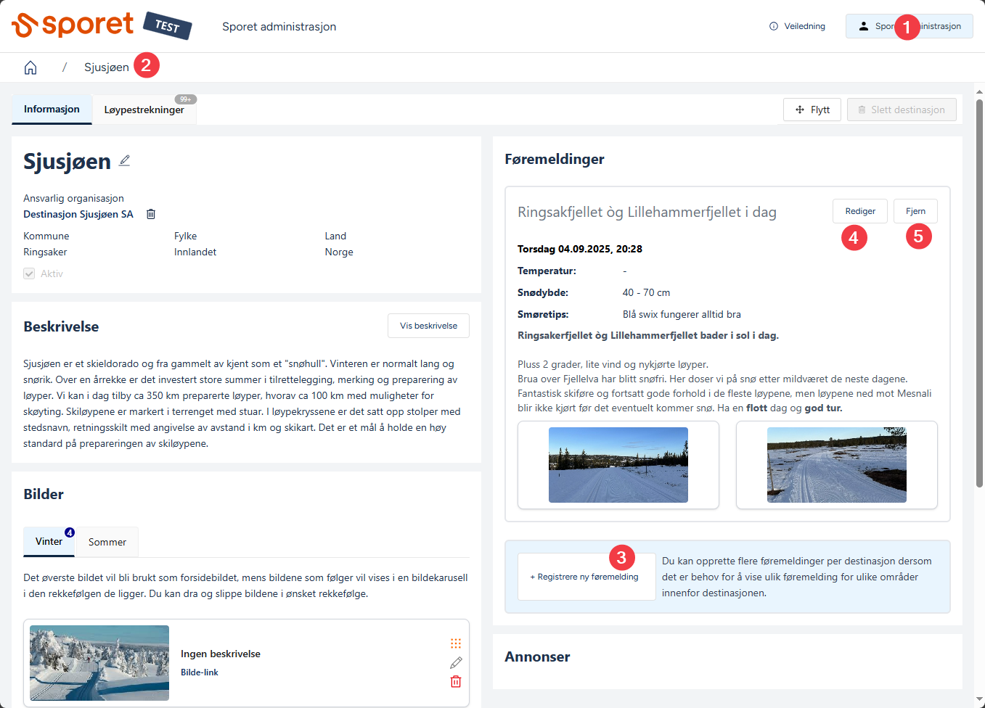Expand description with Vis beskrivelse

428,326
